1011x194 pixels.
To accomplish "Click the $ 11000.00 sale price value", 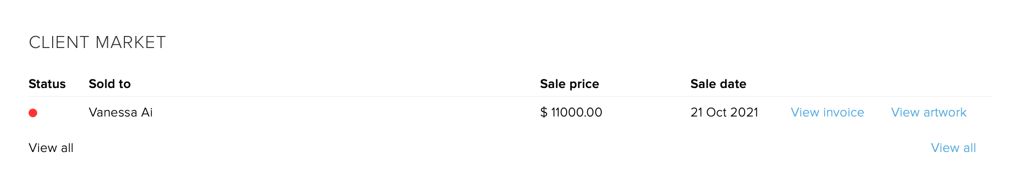I will coord(571,112).
